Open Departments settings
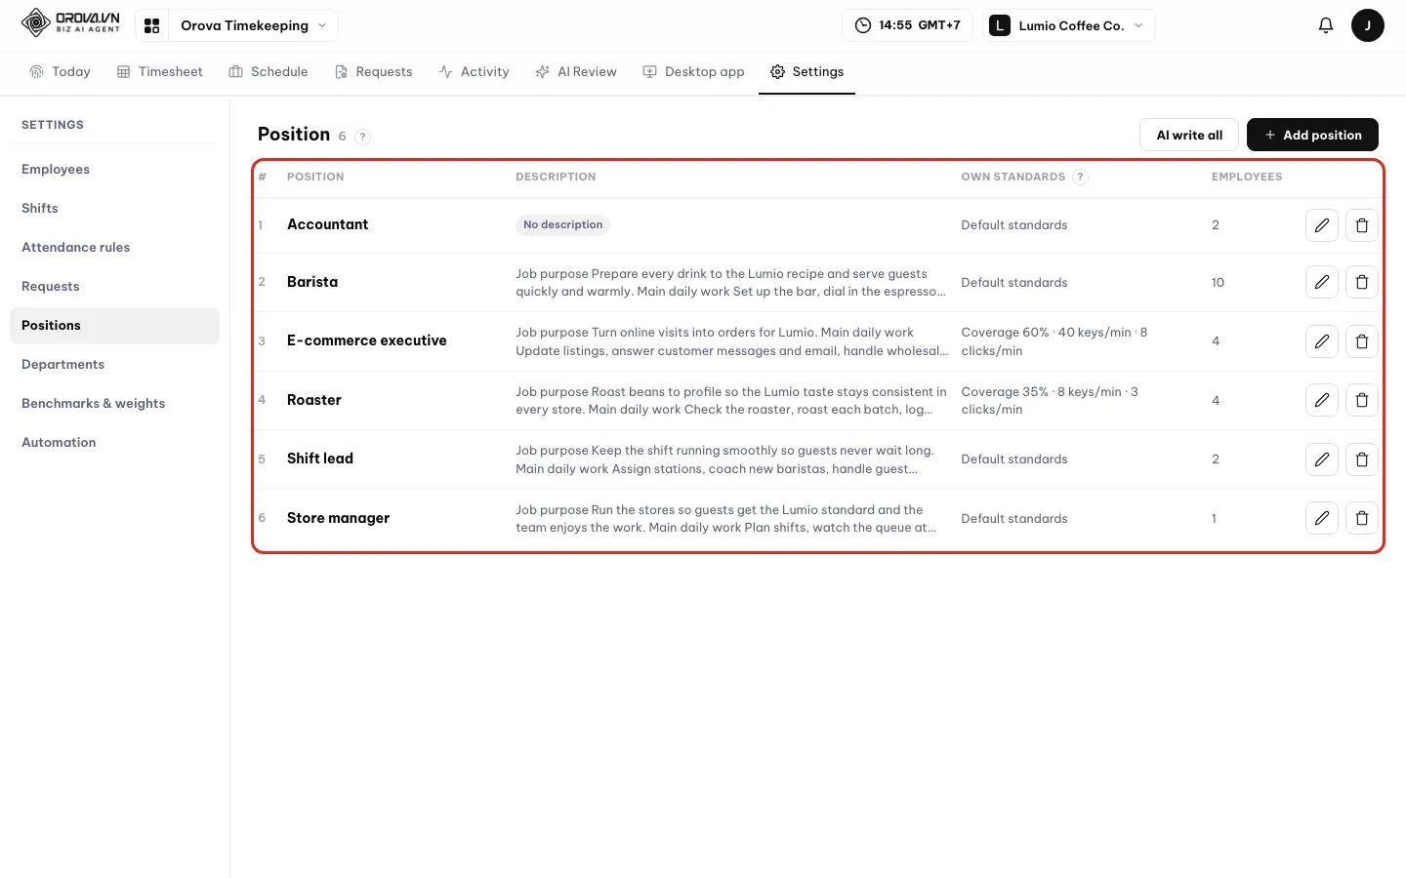This screenshot has width=1406, height=878. 114,365
